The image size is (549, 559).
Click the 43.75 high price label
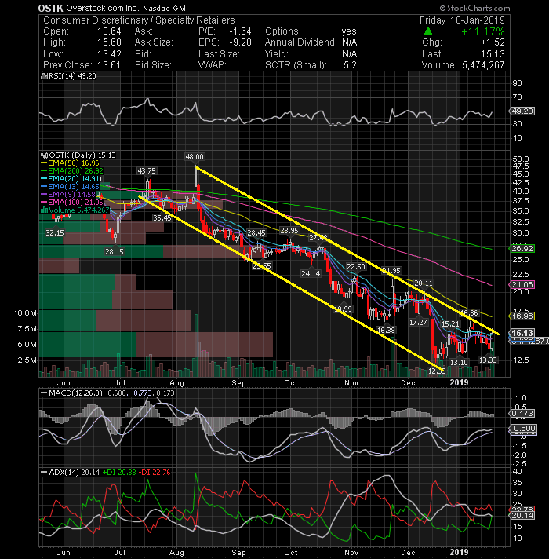147,171
